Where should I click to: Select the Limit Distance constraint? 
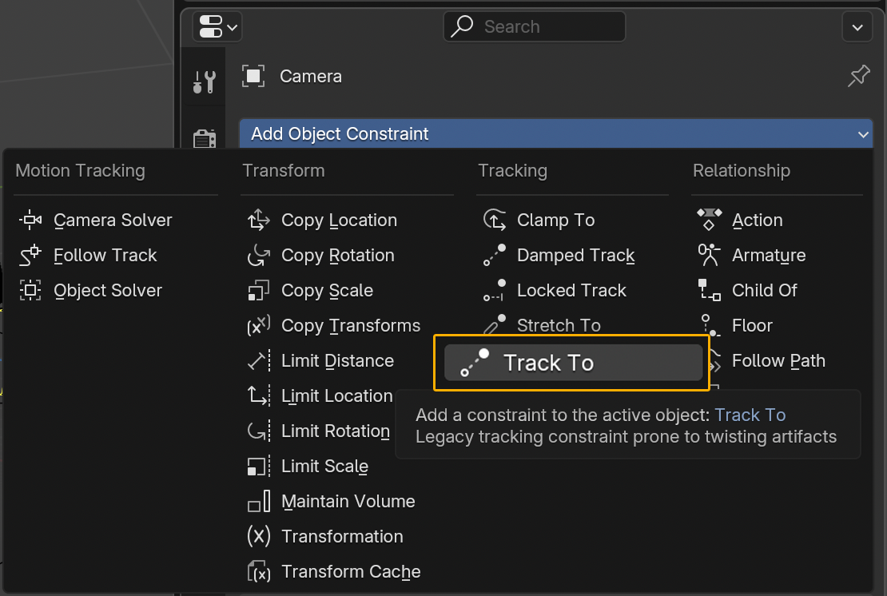(336, 361)
